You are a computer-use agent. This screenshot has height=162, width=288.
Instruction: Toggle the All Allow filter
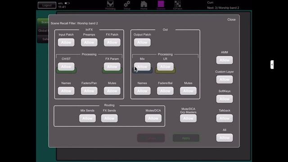[x=225, y=138]
